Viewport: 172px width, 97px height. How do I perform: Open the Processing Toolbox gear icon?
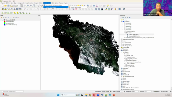point(94,6)
